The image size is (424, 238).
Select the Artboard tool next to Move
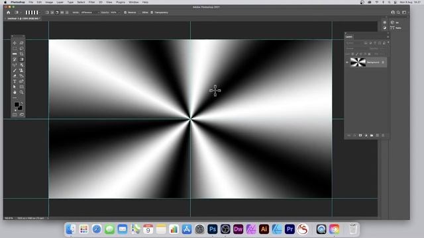[x=21, y=43]
